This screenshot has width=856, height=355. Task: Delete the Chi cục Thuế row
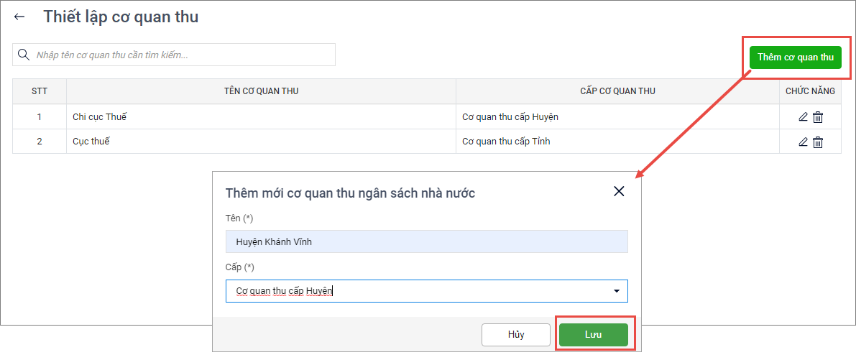818,117
